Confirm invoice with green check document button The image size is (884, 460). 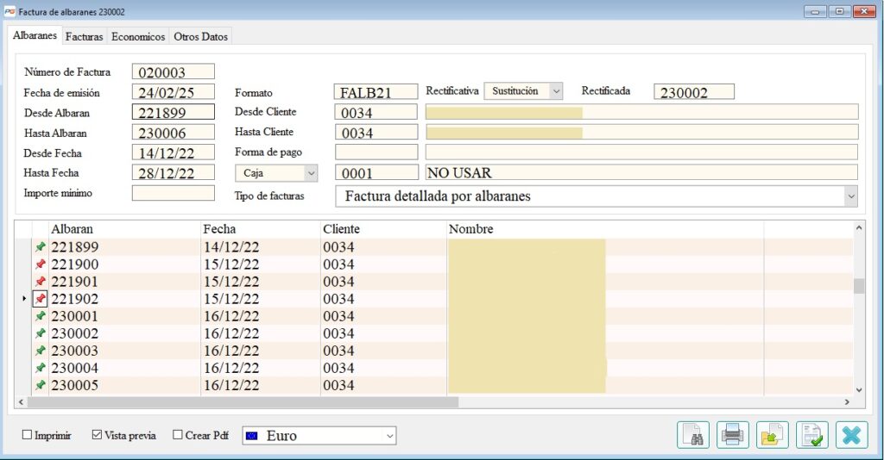[812, 435]
